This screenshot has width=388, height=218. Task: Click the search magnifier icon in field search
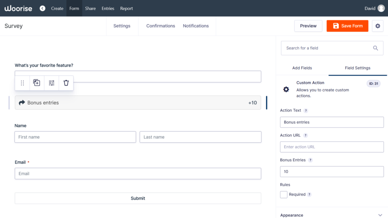point(375,48)
